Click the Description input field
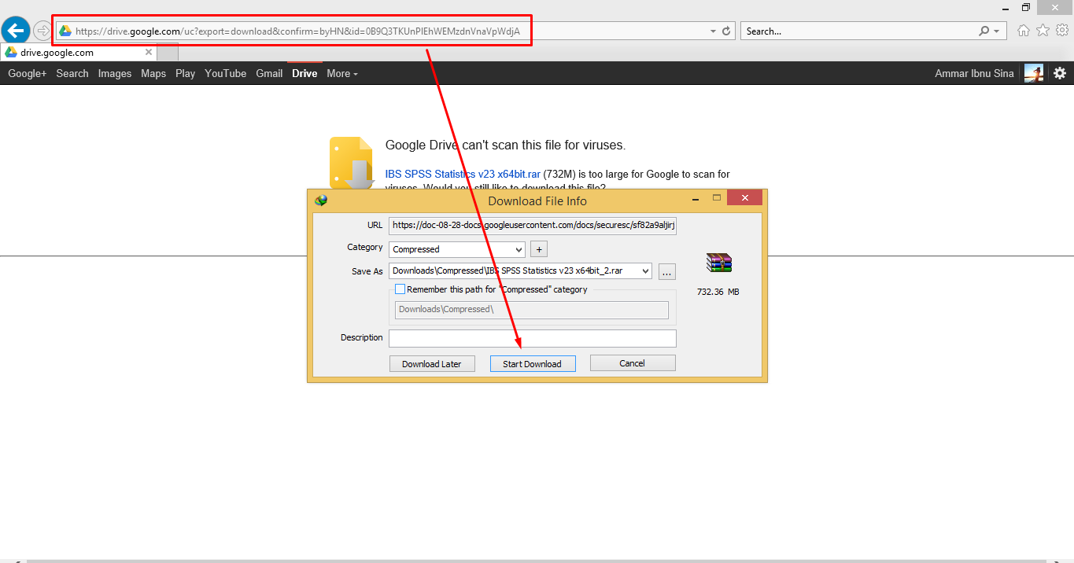The height and width of the screenshot is (563, 1074). pyautogui.click(x=533, y=338)
